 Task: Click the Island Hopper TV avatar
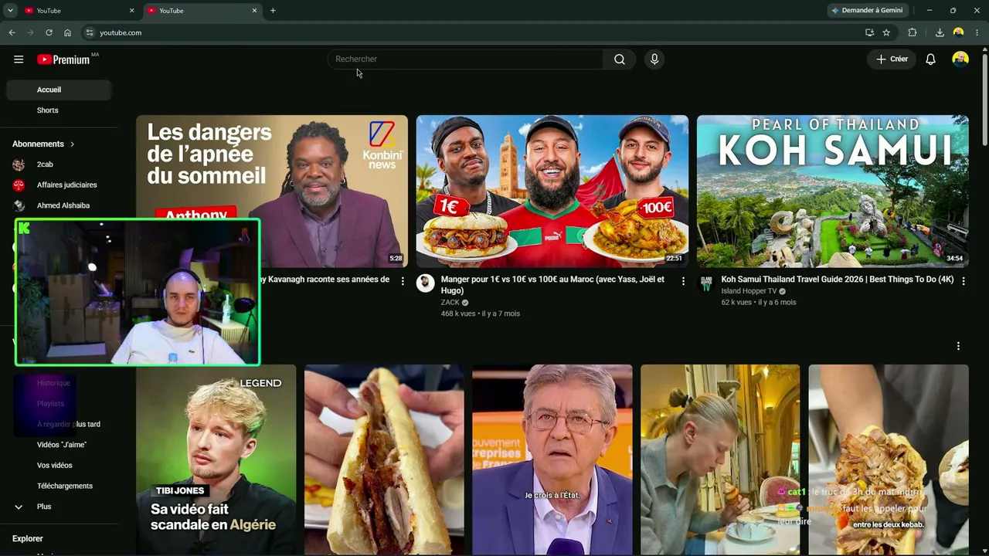click(706, 283)
